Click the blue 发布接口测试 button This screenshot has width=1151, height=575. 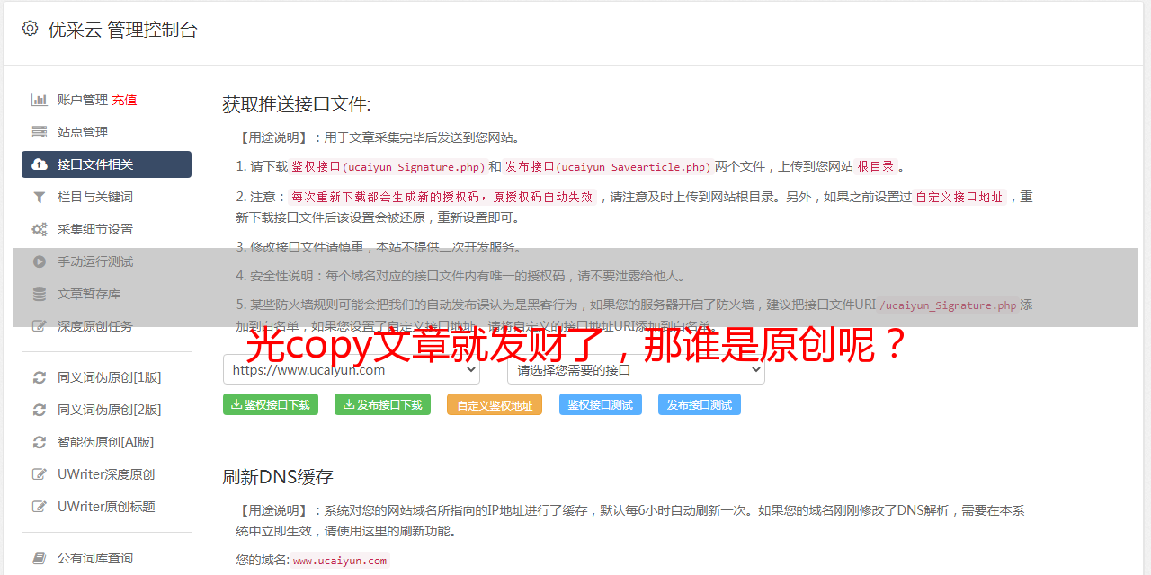[x=700, y=404]
